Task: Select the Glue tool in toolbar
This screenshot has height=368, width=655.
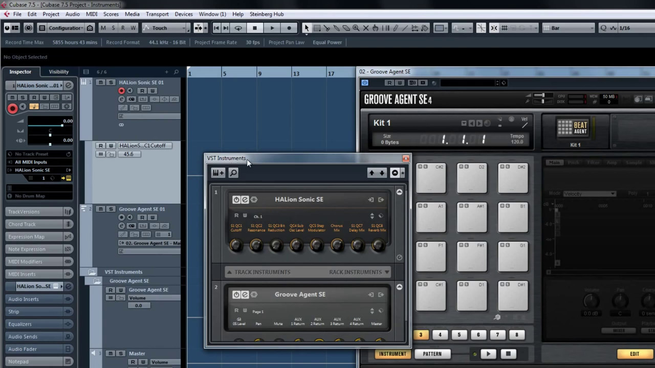Action: [336, 28]
